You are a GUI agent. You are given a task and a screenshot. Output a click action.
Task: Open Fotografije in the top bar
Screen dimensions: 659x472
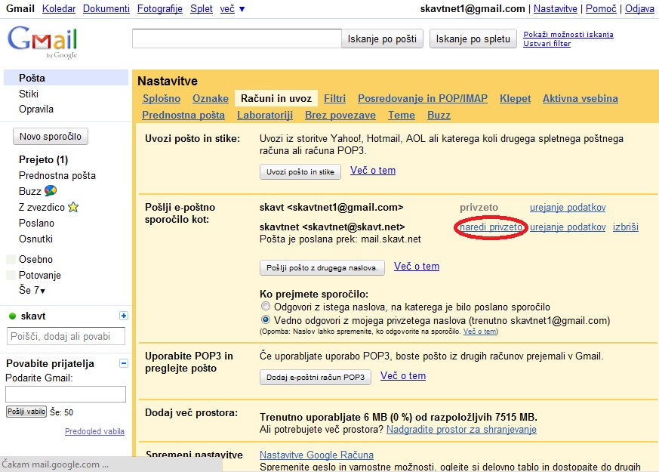160,8
